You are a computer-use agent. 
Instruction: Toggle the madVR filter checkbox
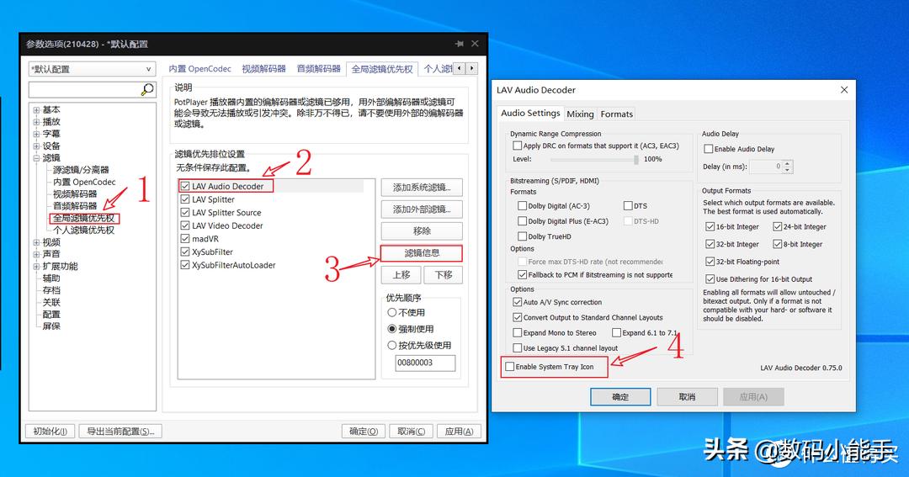[x=185, y=239]
